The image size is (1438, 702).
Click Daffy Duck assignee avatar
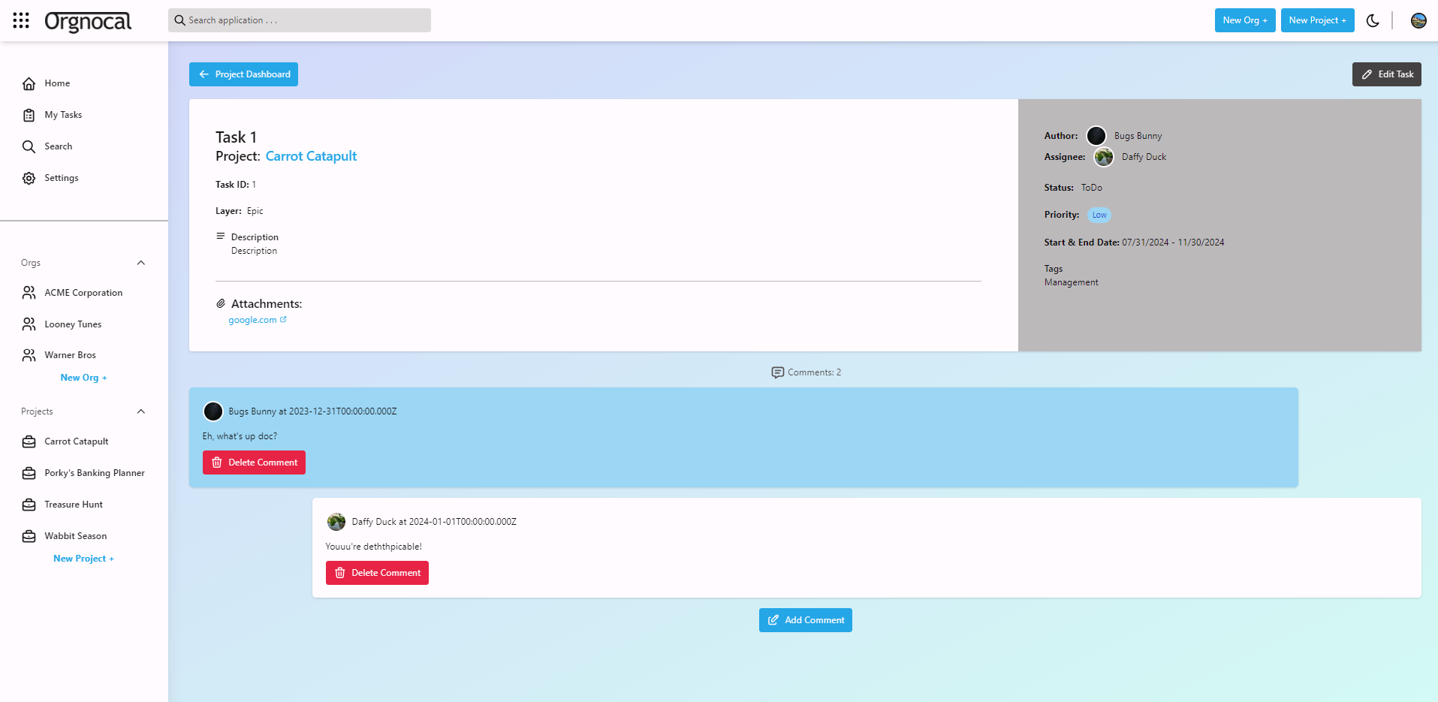point(1104,157)
